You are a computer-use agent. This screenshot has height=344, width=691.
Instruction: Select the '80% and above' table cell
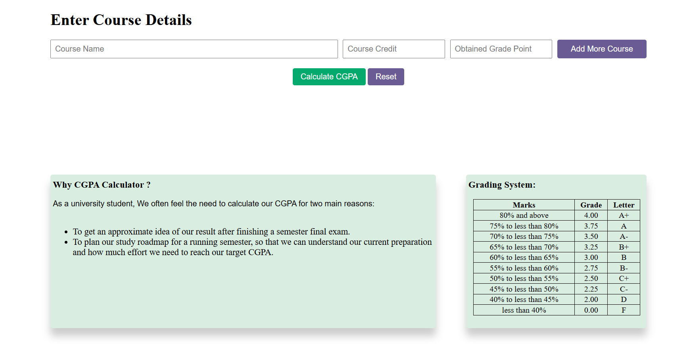tap(524, 215)
